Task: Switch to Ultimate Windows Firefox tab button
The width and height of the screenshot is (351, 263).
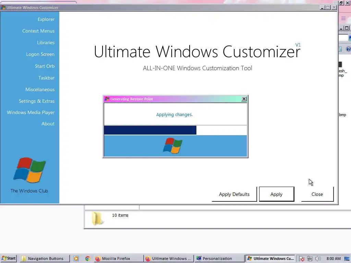Action: point(169,258)
